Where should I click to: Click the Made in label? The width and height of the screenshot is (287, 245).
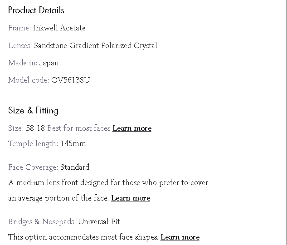[x=23, y=63]
